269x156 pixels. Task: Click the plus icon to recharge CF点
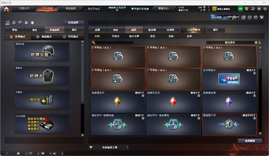(209, 7)
